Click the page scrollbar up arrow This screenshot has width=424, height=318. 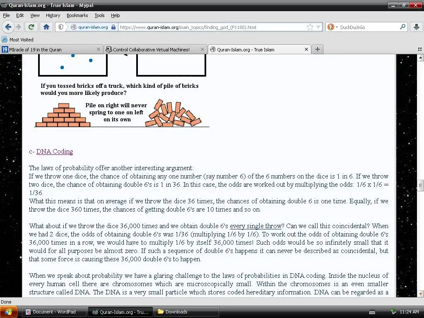click(x=420, y=57)
